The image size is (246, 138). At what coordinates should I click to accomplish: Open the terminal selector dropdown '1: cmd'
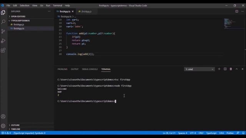pos(199,69)
